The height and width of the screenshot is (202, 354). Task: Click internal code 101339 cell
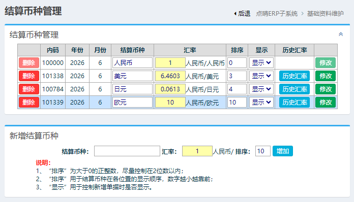click(53, 102)
